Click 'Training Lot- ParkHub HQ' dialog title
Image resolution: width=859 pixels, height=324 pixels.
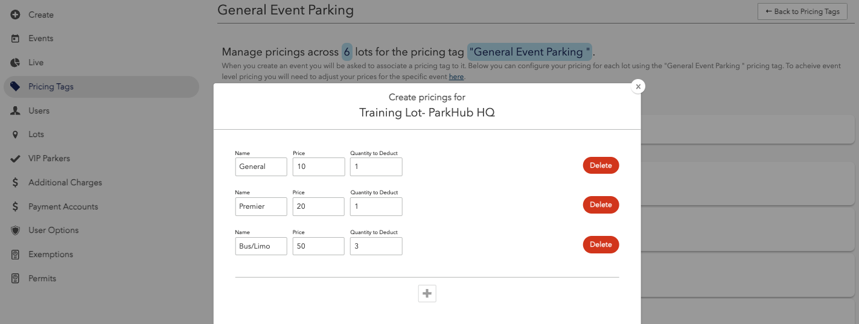click(x=427, y=113)
